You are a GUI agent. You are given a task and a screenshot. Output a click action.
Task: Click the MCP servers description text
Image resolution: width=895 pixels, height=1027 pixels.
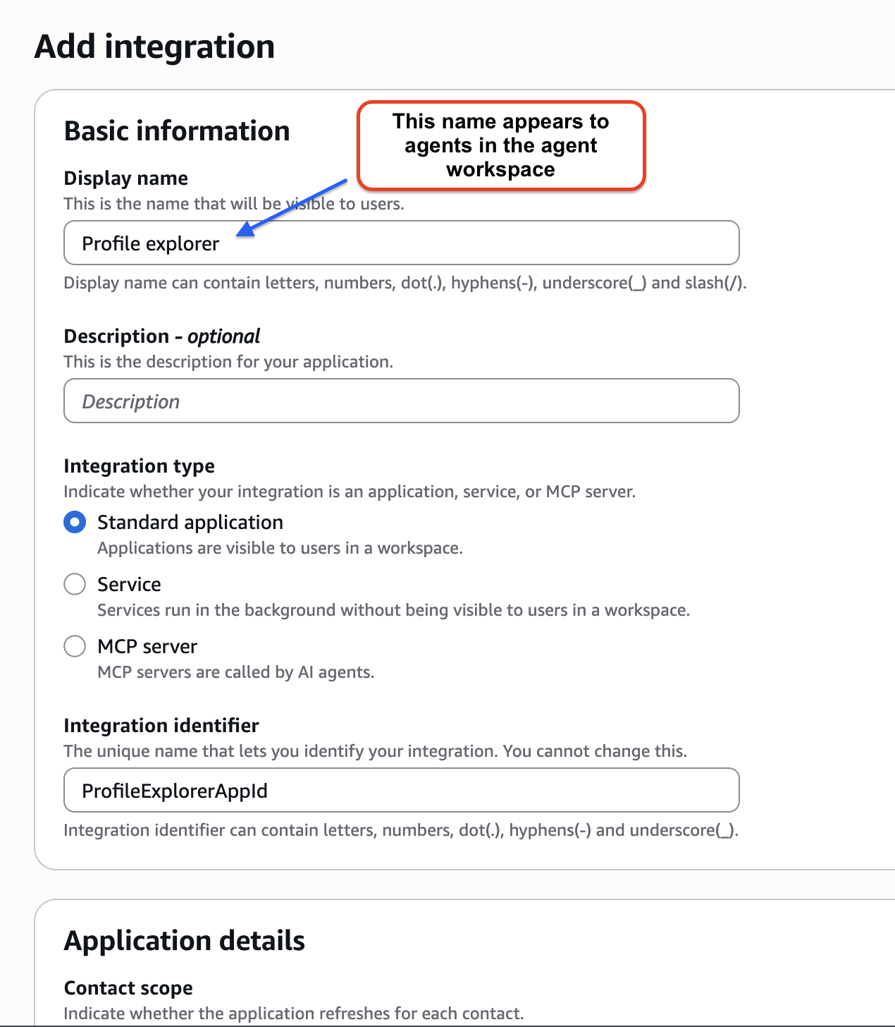(236, 671)
